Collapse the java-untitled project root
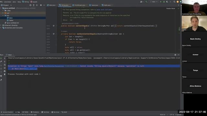207x116 pixels. click(x=1, y=8)
